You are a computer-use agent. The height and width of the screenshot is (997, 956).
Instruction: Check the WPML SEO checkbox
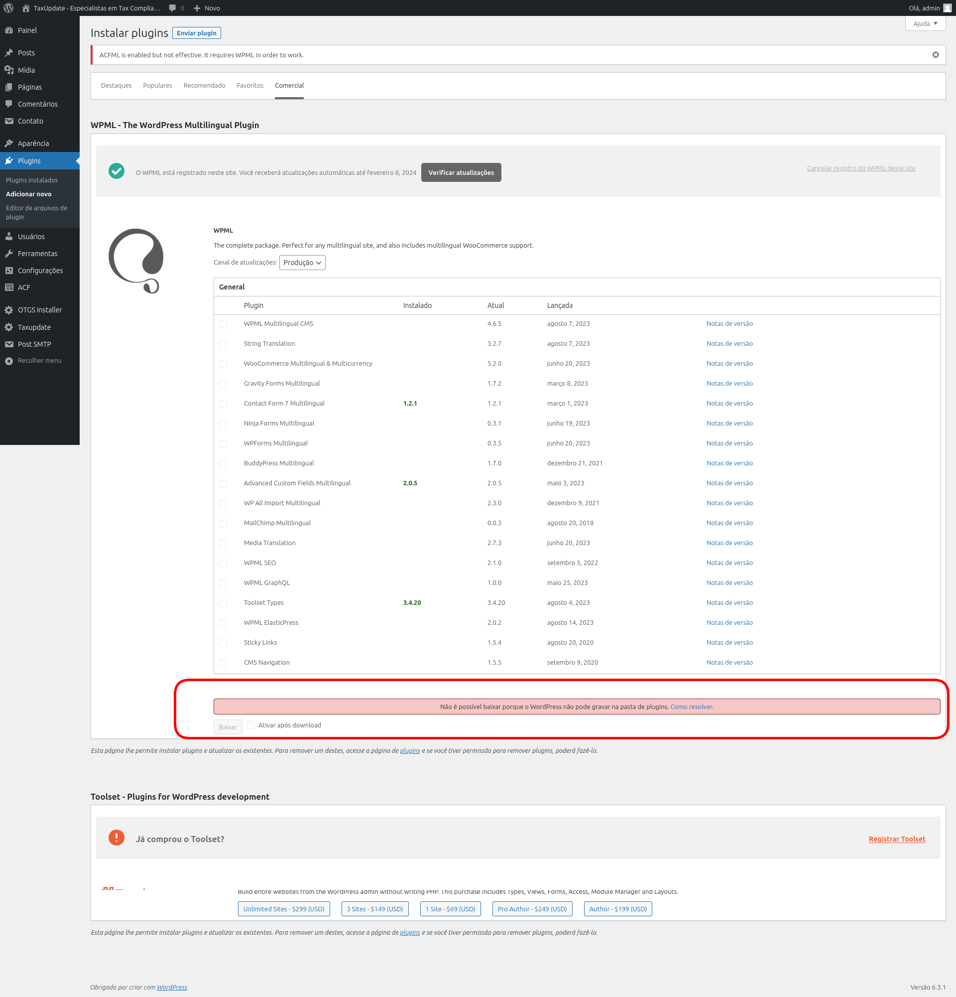(223, 563)
